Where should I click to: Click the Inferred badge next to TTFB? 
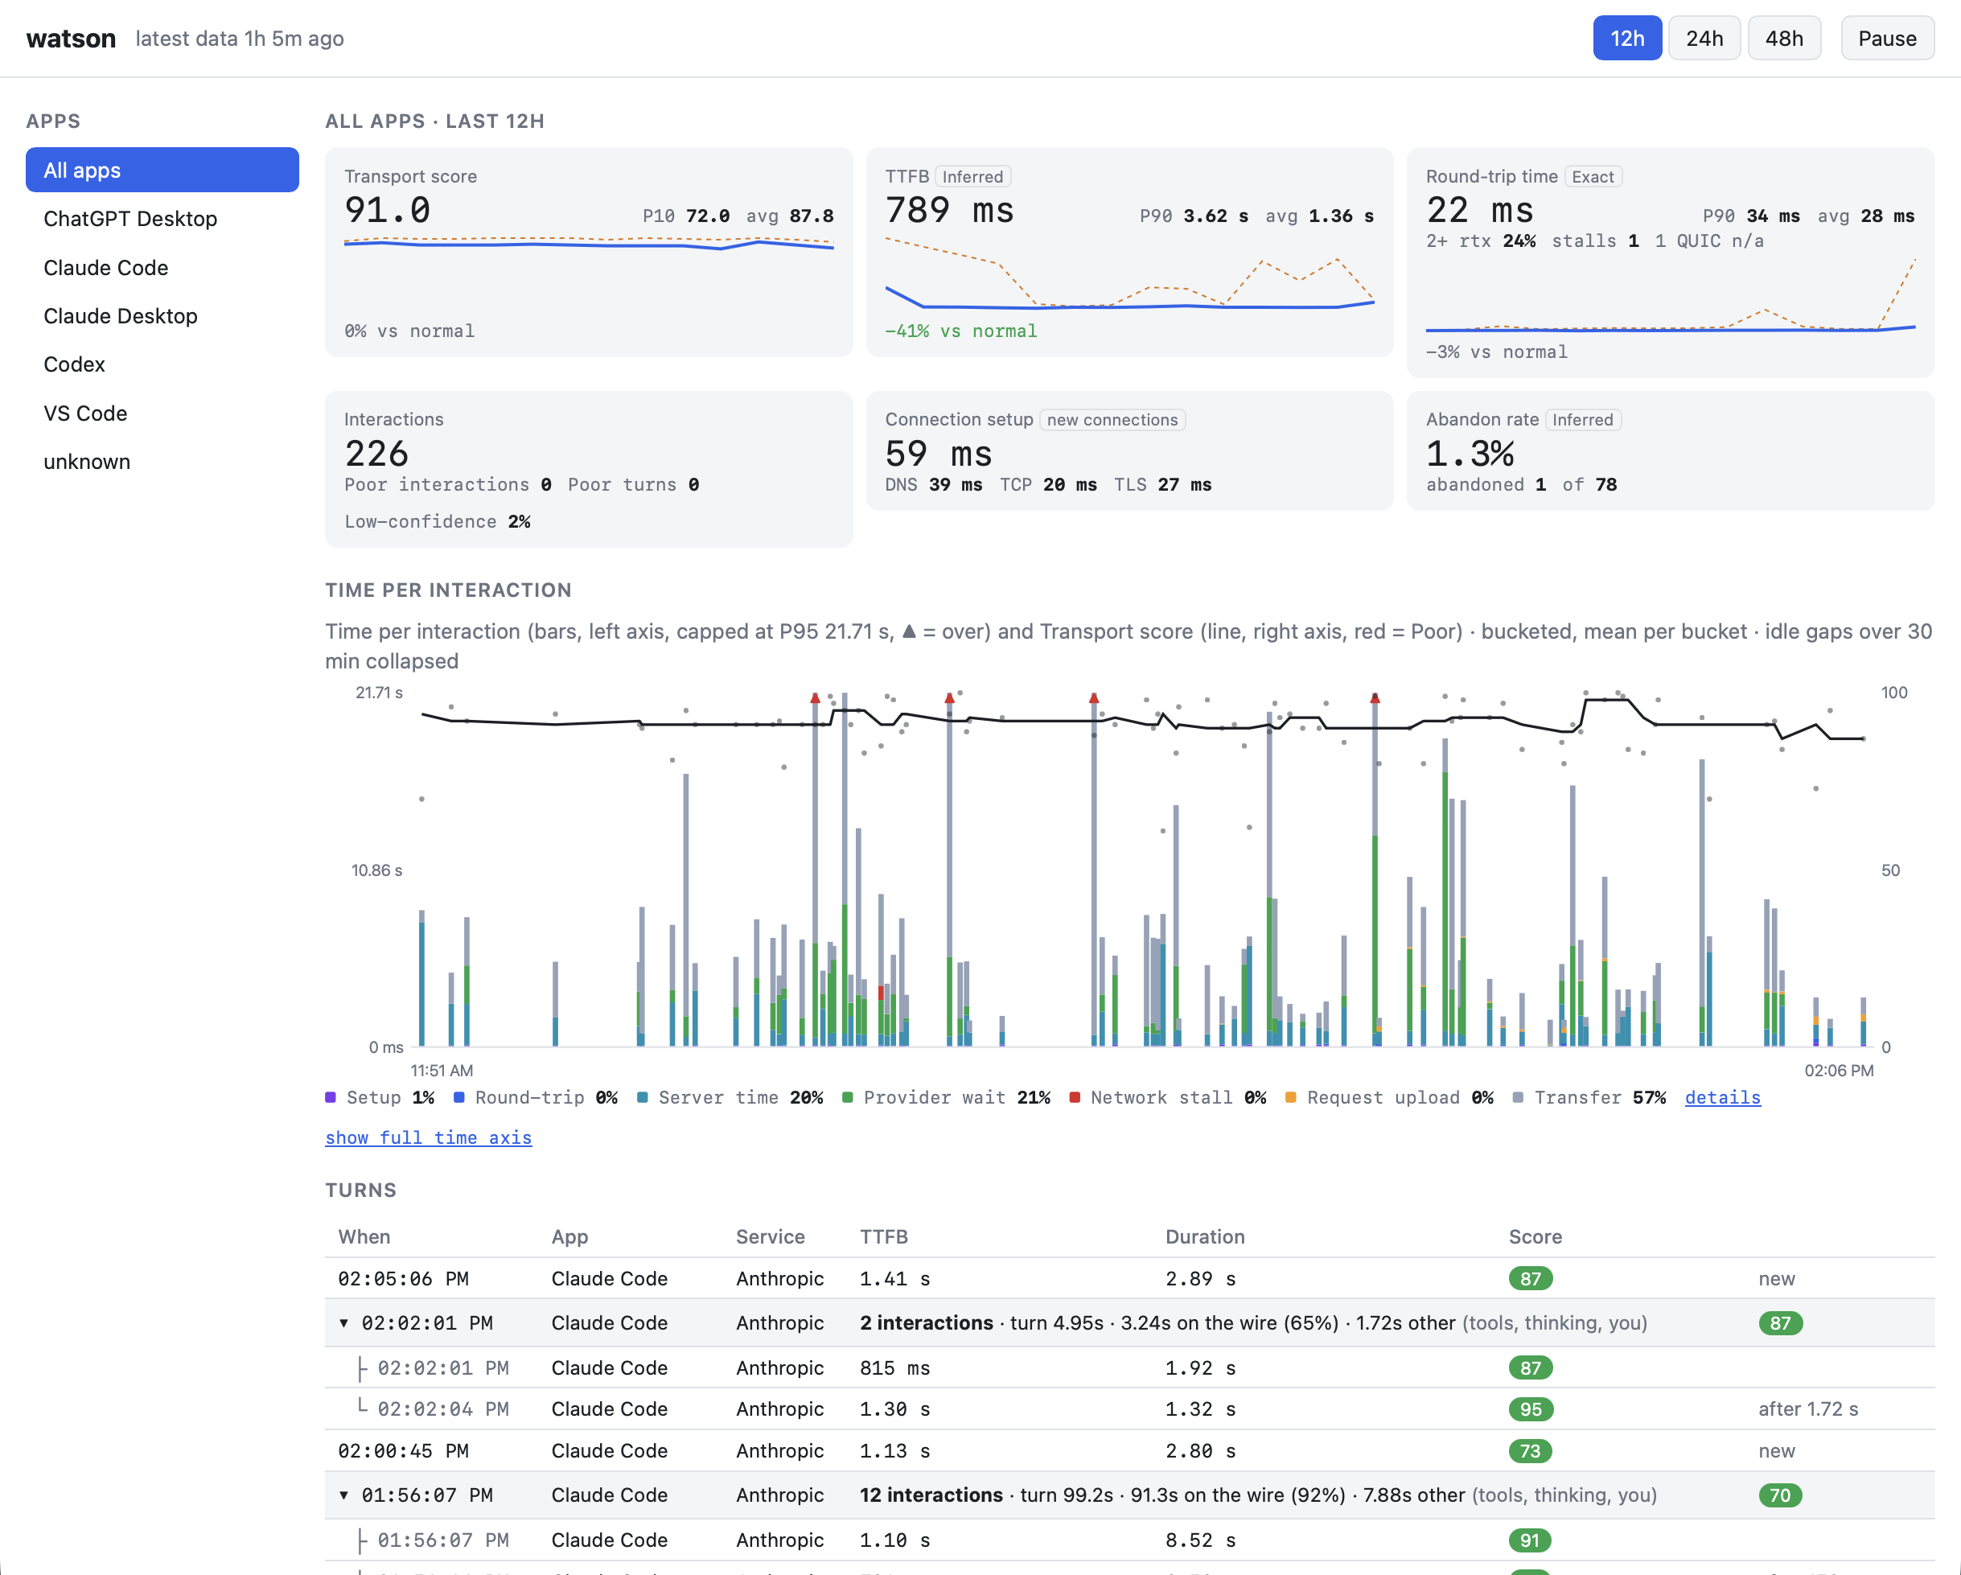pos(972,176)
